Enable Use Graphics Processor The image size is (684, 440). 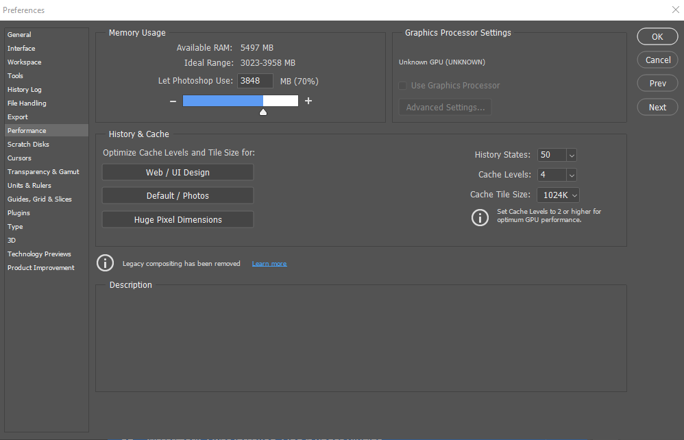[402, 86]
